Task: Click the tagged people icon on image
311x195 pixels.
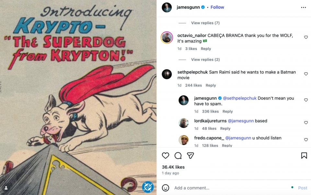Action: coord(6,188)
